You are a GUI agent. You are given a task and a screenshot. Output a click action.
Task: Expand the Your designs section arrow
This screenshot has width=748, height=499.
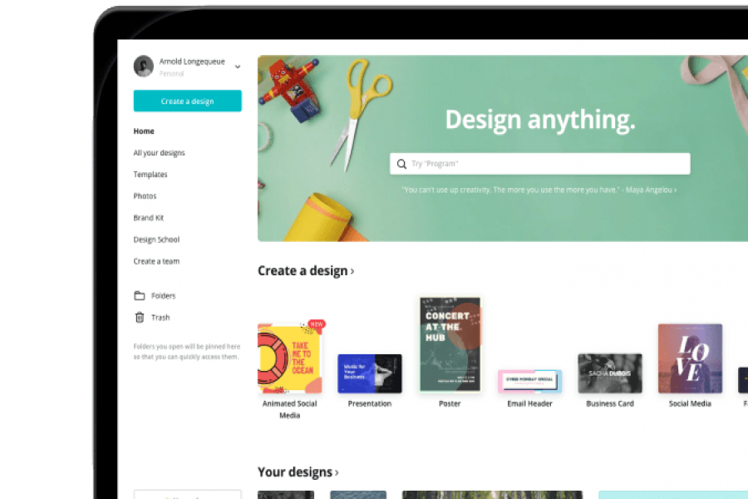pyautogui.click(x=337, y=472)
